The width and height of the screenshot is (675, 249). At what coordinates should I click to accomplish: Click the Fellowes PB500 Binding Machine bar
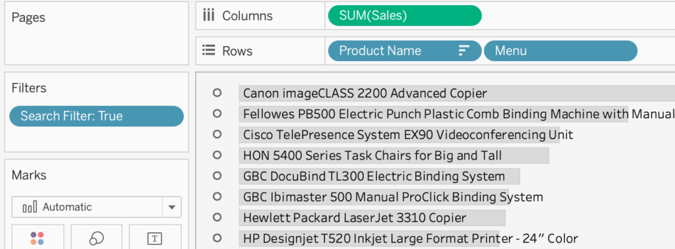click(x=433, y=114)
